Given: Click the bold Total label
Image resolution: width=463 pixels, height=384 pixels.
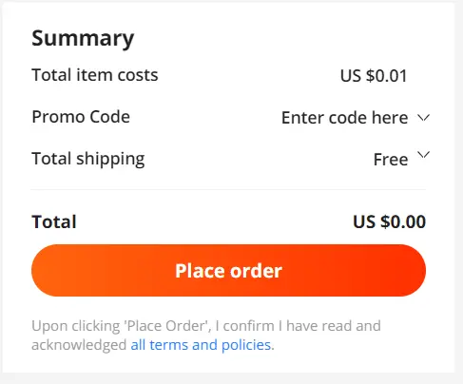Looking at the screenshot, I should 54,221.
